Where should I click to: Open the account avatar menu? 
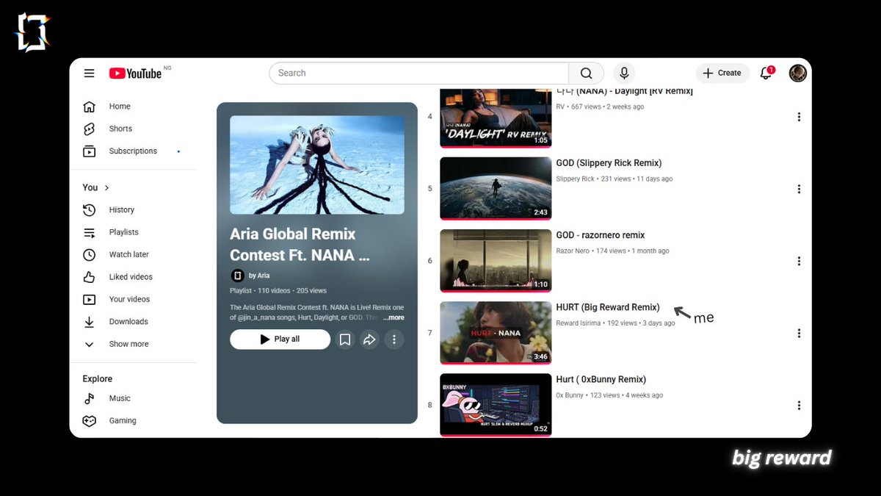click(x=797, y=73)
